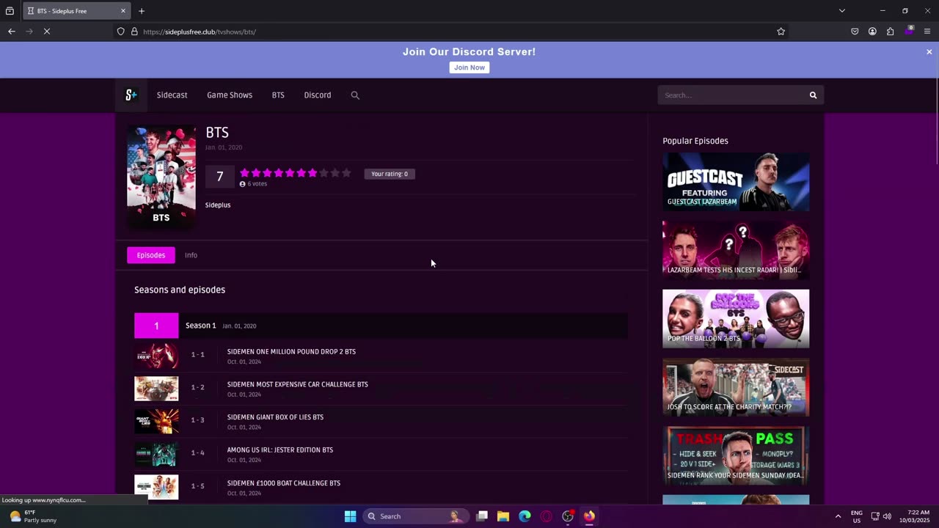The height and width of the screenshot is (528, 939).
Task: Click the Your rating: 0 badge
Action: [390, 174]
